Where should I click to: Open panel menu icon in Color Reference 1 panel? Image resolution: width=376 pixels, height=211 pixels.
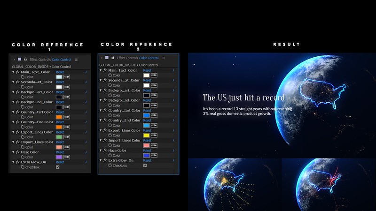(x=76, y=60)
